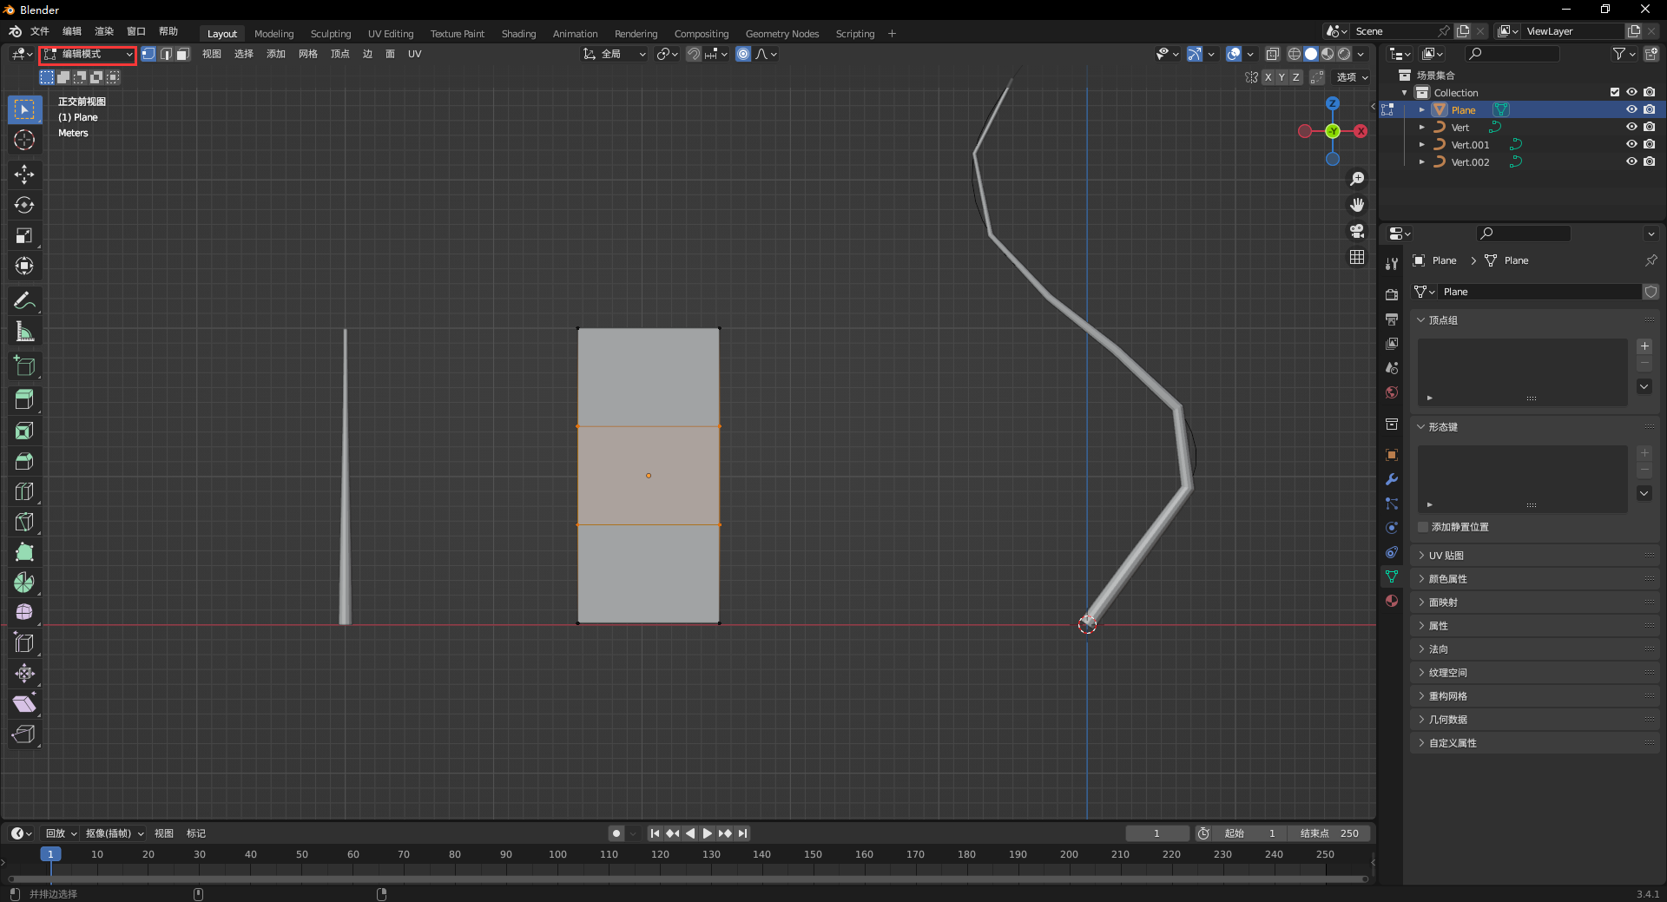
Task: Open the Modifiers wrench properties tab
Action: click(1392, 479)
